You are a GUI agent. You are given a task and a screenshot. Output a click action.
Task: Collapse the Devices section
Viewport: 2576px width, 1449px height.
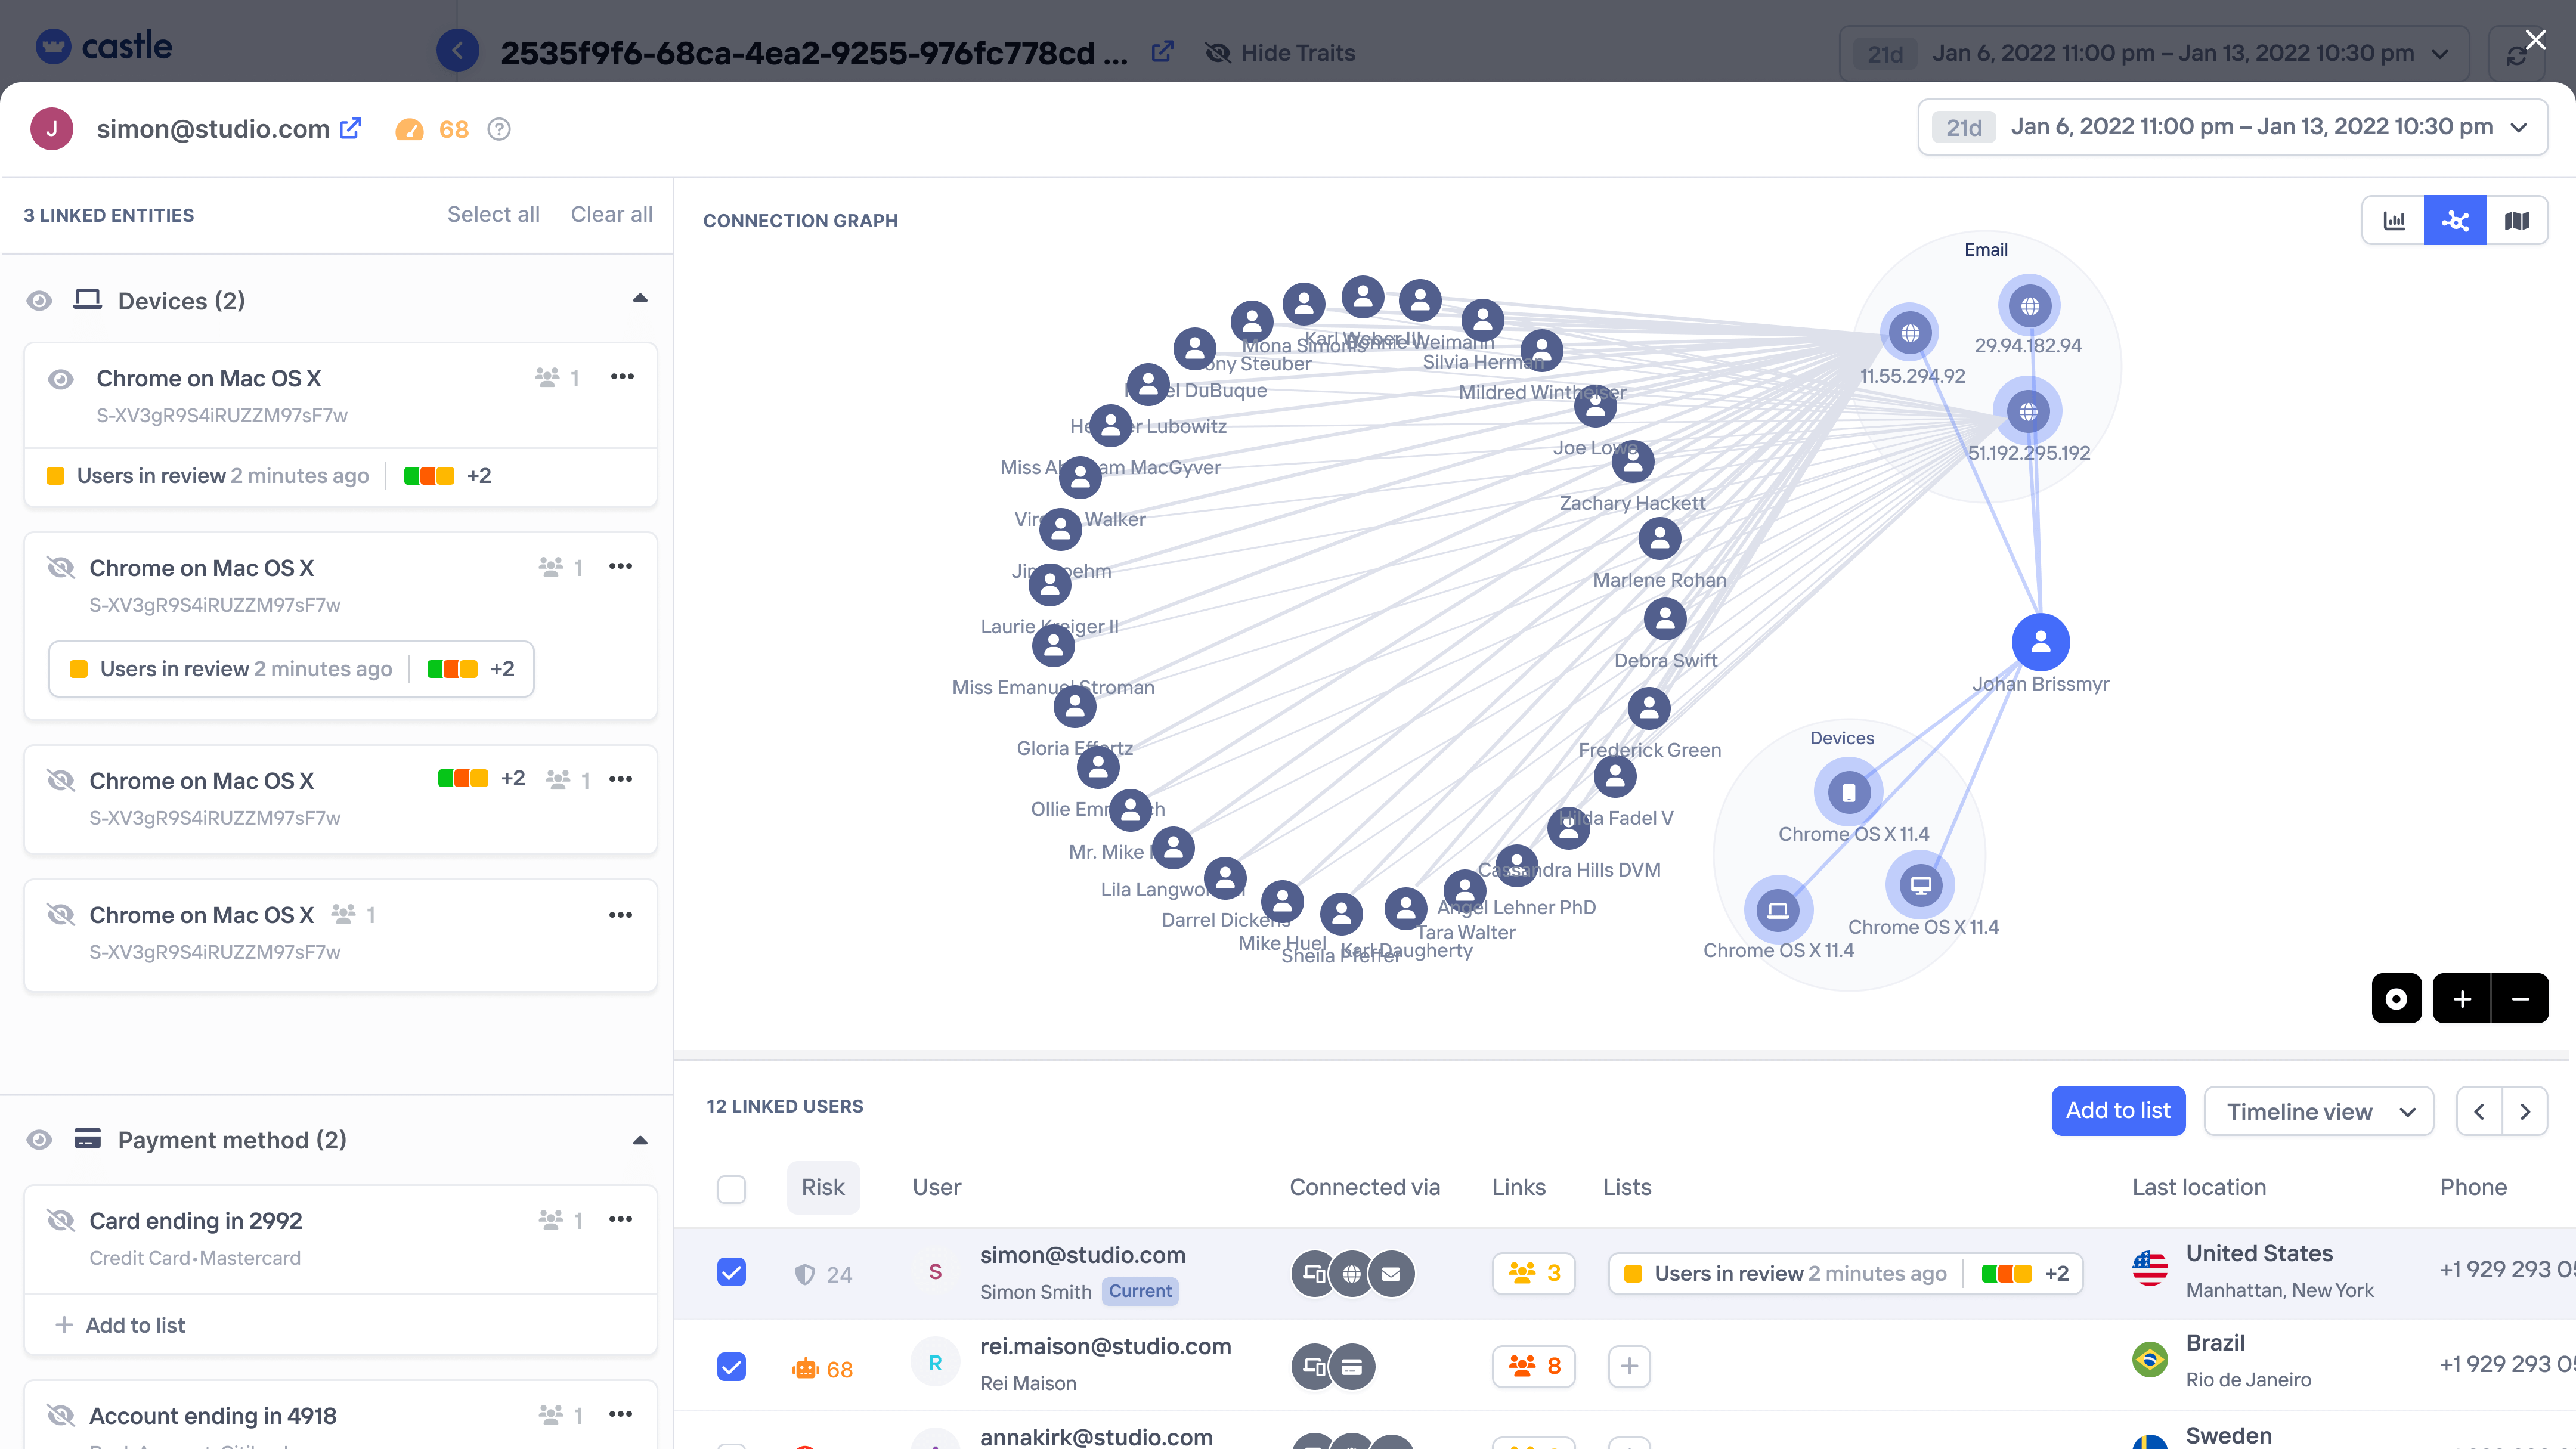tap(640, 298)
